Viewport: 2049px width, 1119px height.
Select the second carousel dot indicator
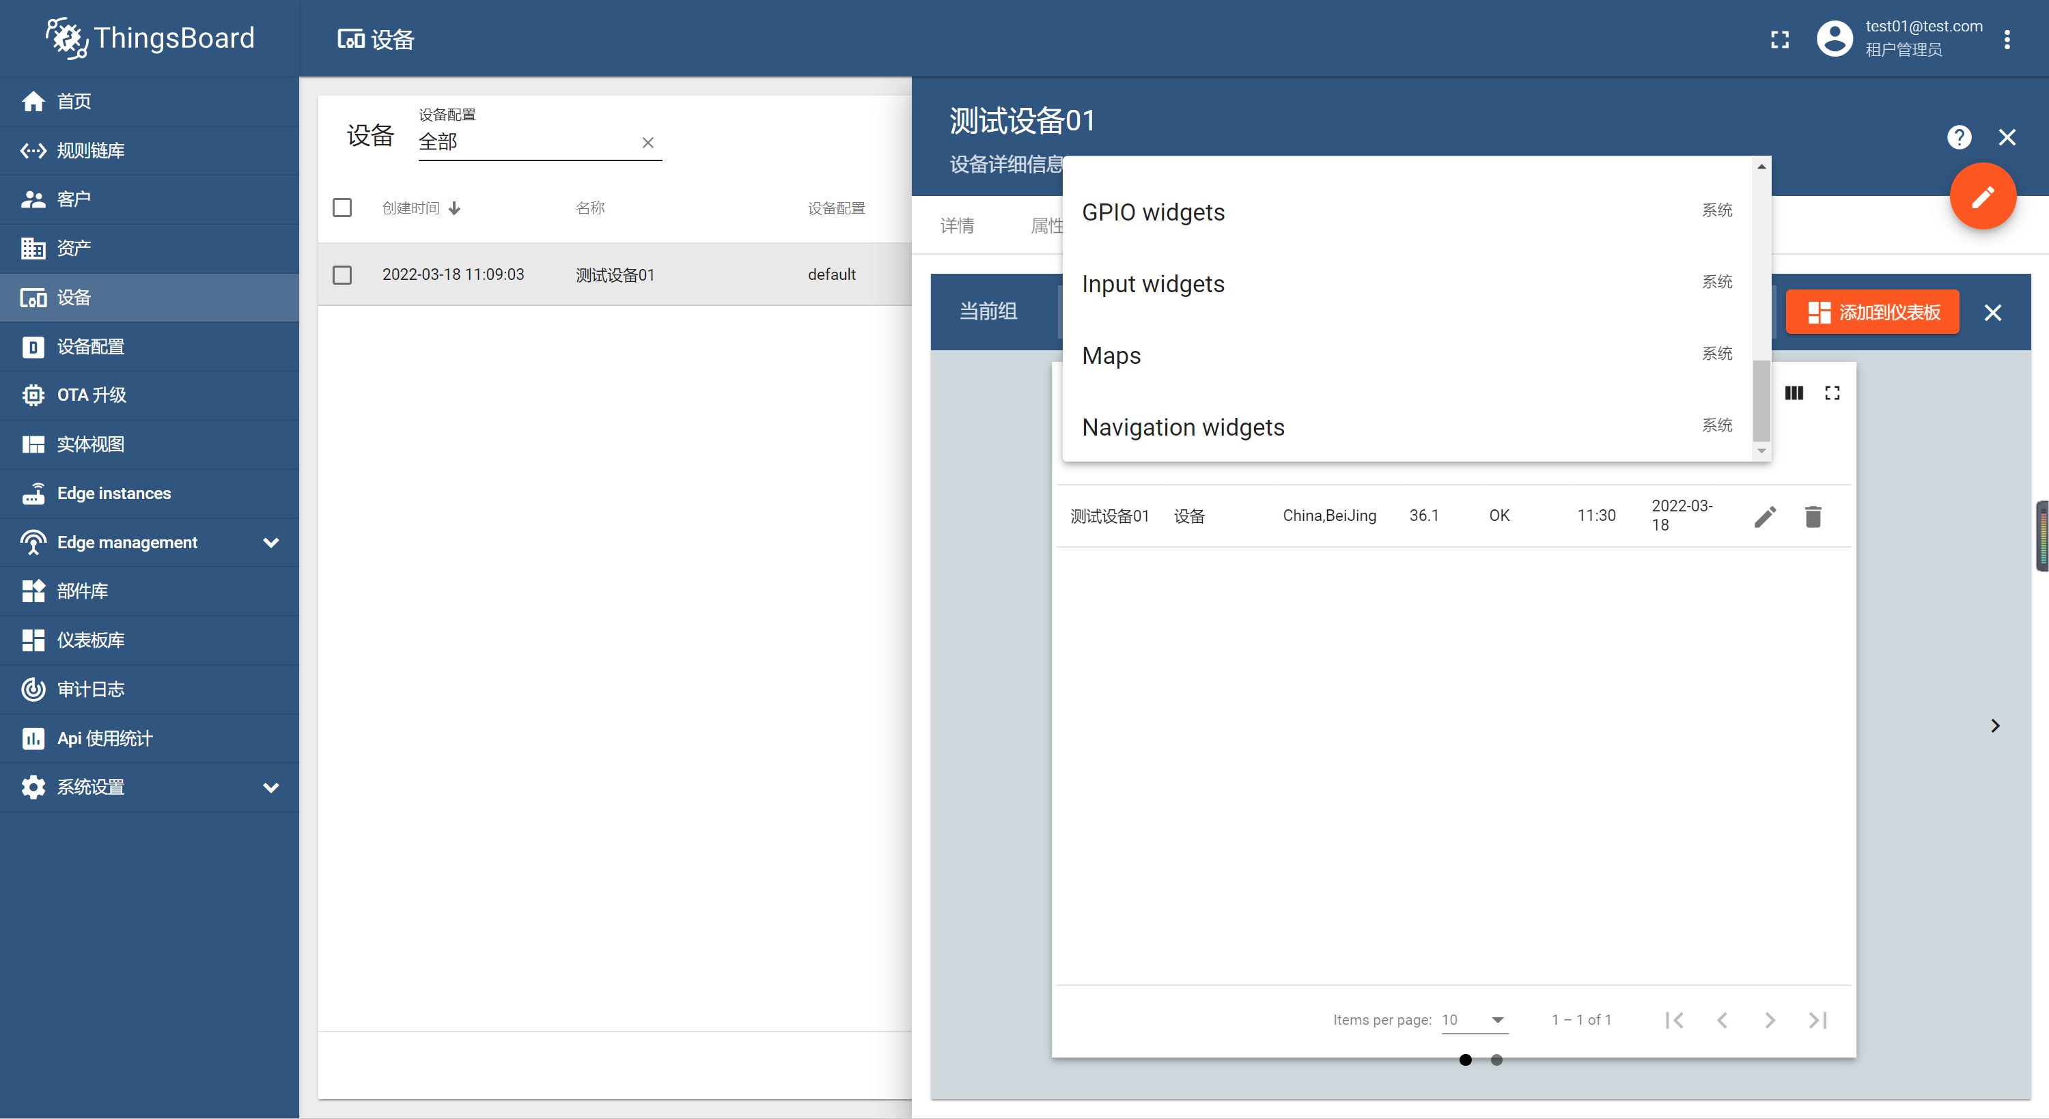tap(1496, 1060)
